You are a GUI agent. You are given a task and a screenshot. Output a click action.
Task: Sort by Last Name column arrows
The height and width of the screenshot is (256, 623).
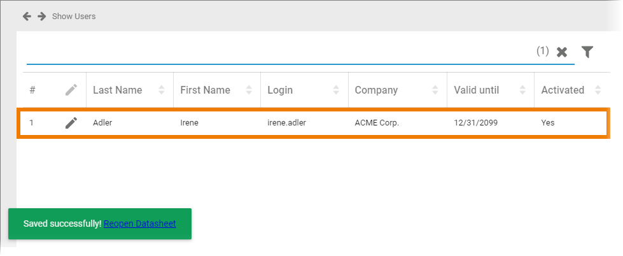pyautogui.click(x=162, y=90)
